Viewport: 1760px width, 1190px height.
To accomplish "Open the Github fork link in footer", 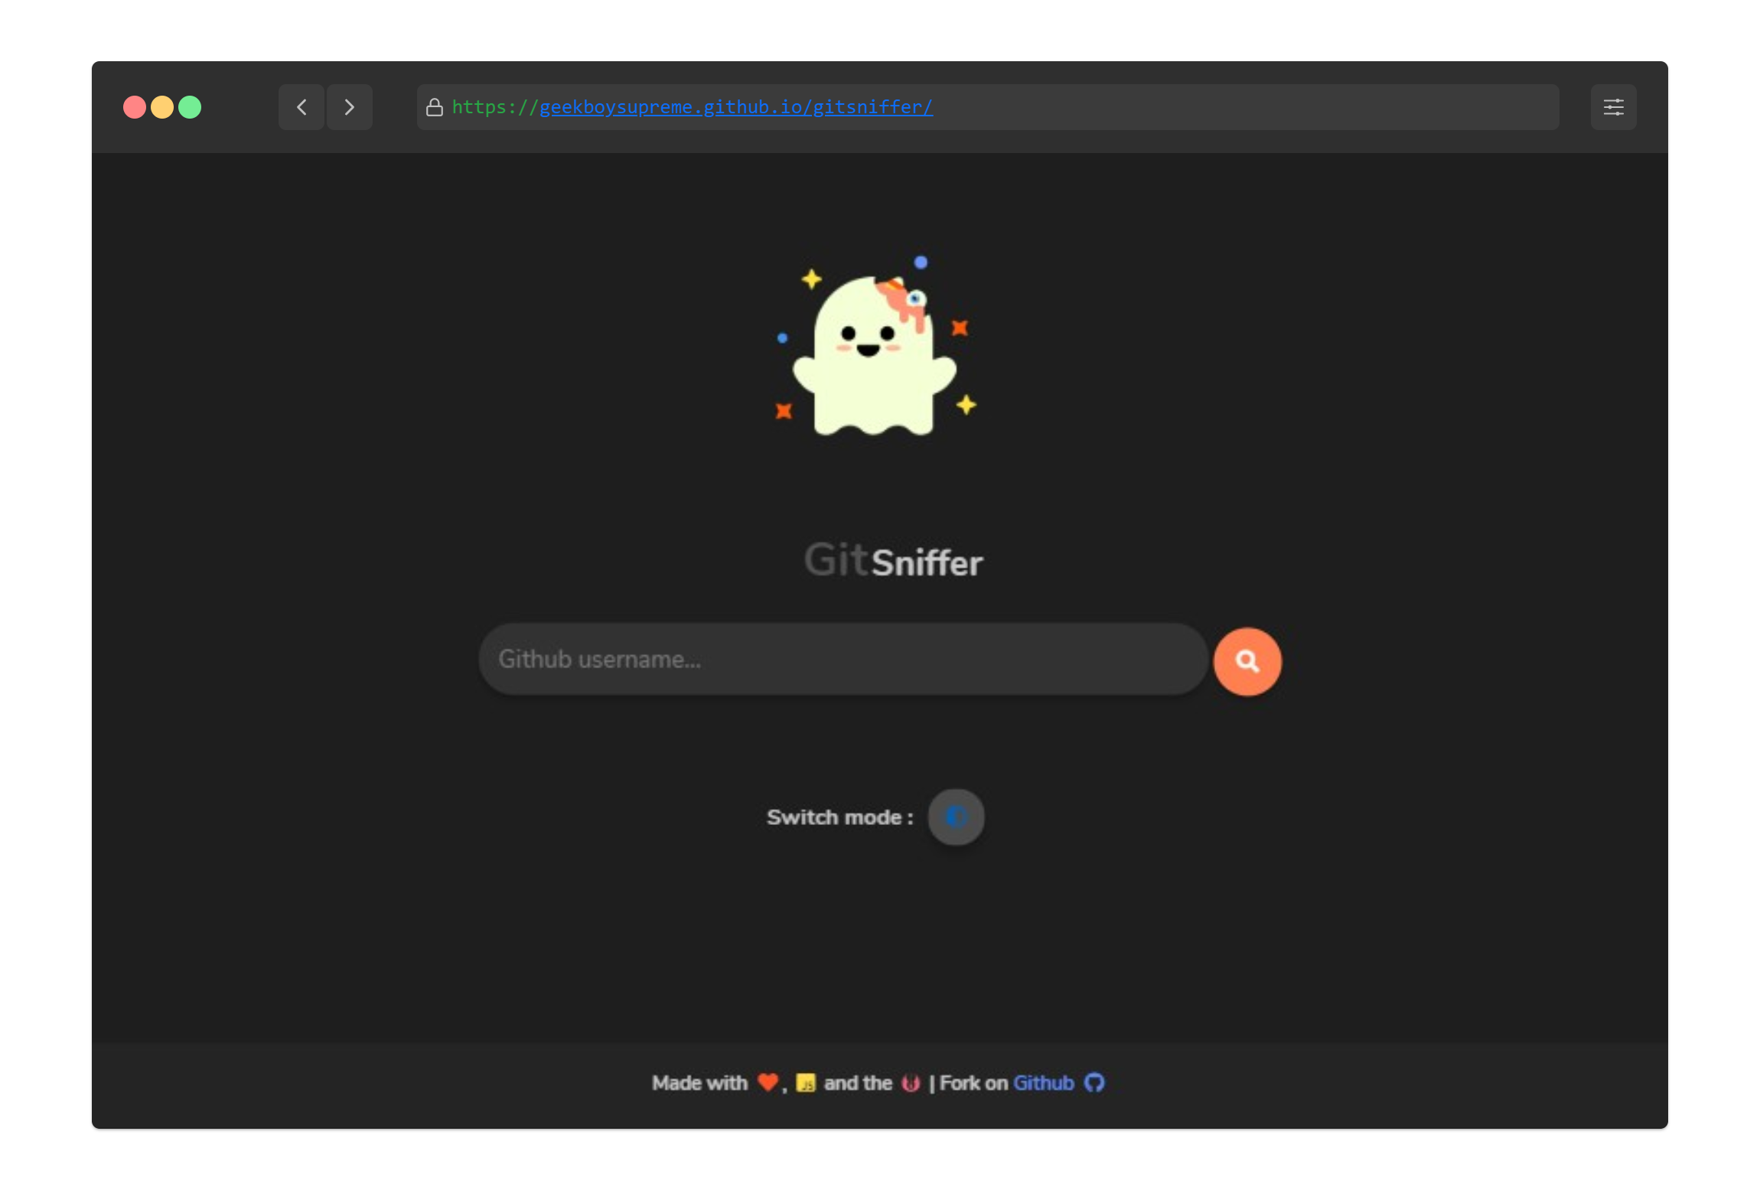I will [1043, 1083].
